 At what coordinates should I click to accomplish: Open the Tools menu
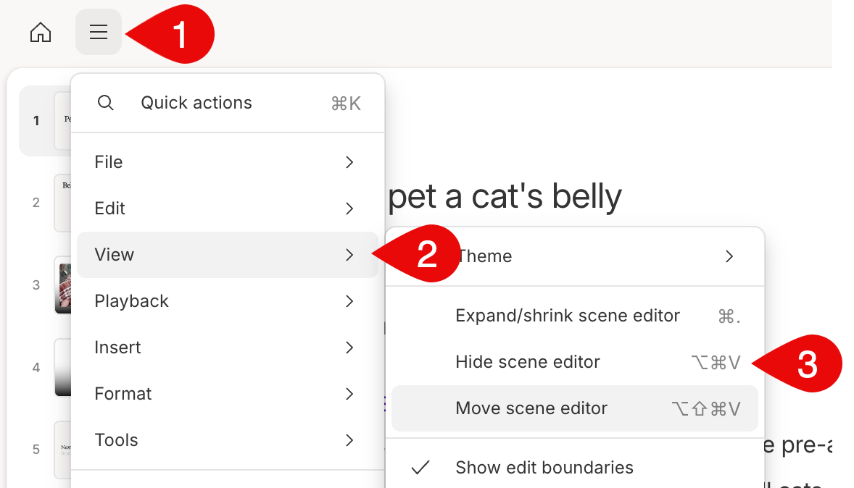[228, 439]
